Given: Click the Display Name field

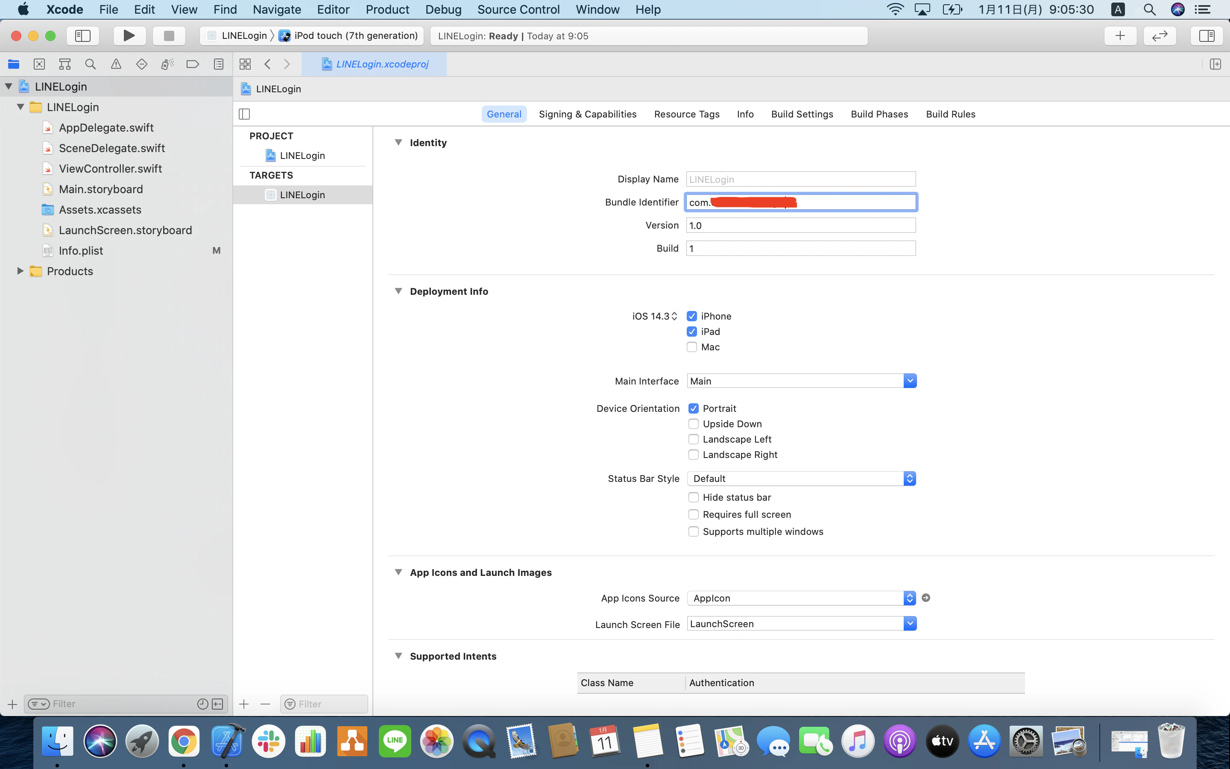Looking at the screenshot, I should pyautogui.click(x=801, y=179).
